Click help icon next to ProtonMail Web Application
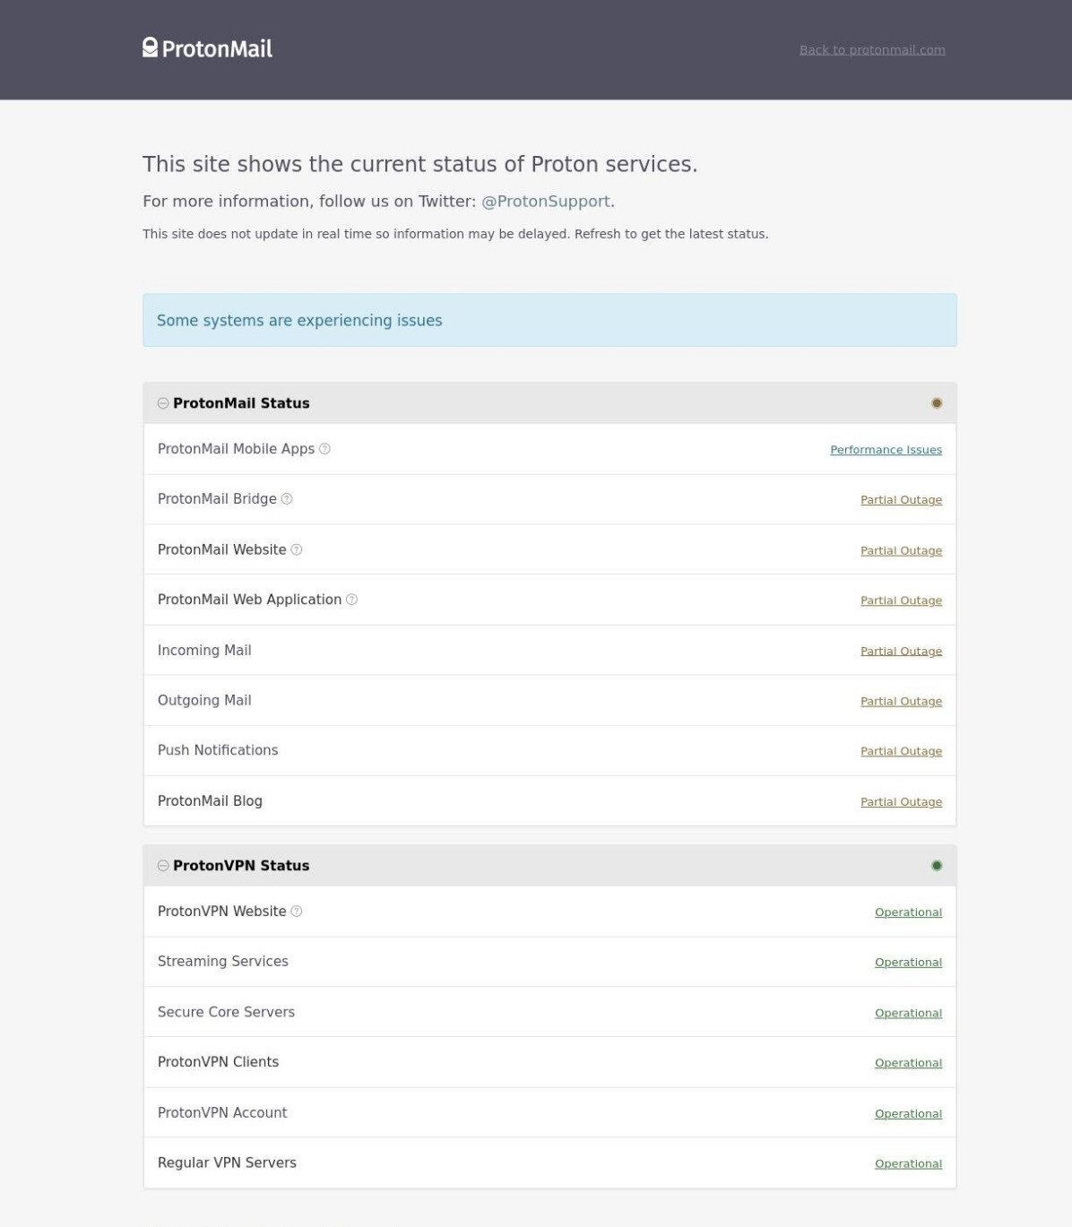The height and width of the screenshot is (1227, 1072). [x=351, y=600]
